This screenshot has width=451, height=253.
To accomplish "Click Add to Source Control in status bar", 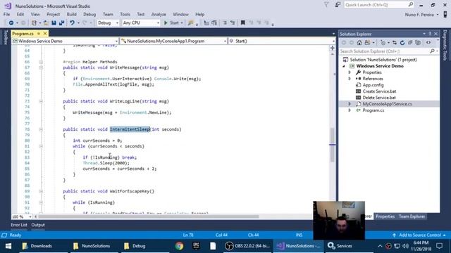I will point(419,235).
